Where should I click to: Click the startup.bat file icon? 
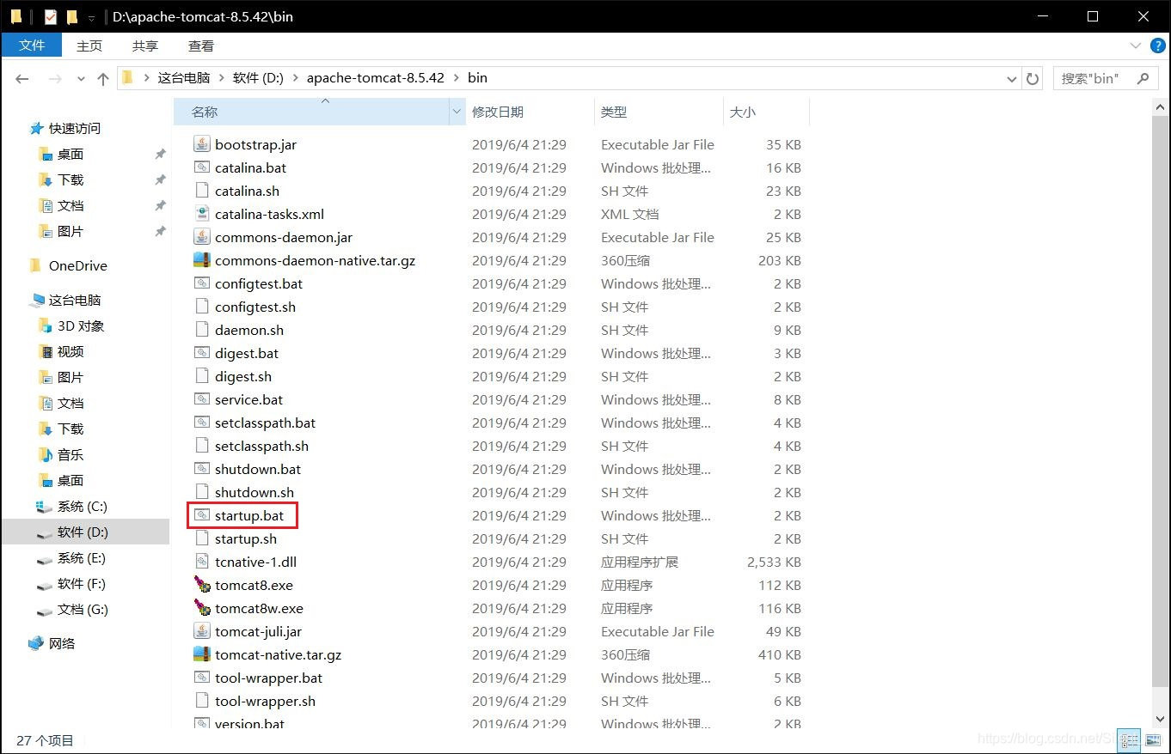(x=202, y=515)
